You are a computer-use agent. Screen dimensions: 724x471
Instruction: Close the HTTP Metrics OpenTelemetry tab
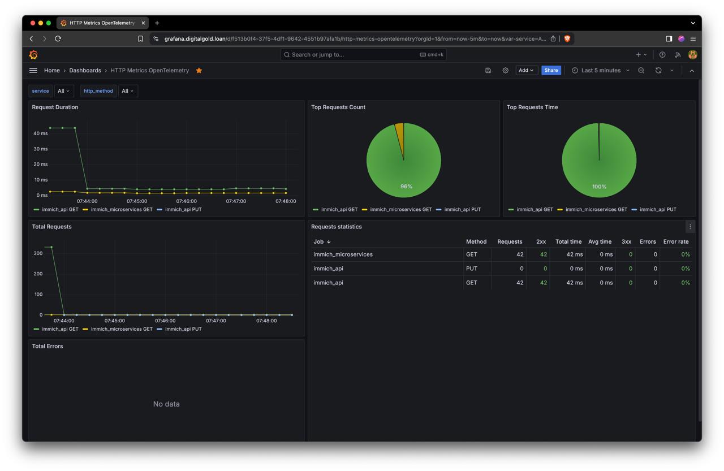[x=143, y=23]
